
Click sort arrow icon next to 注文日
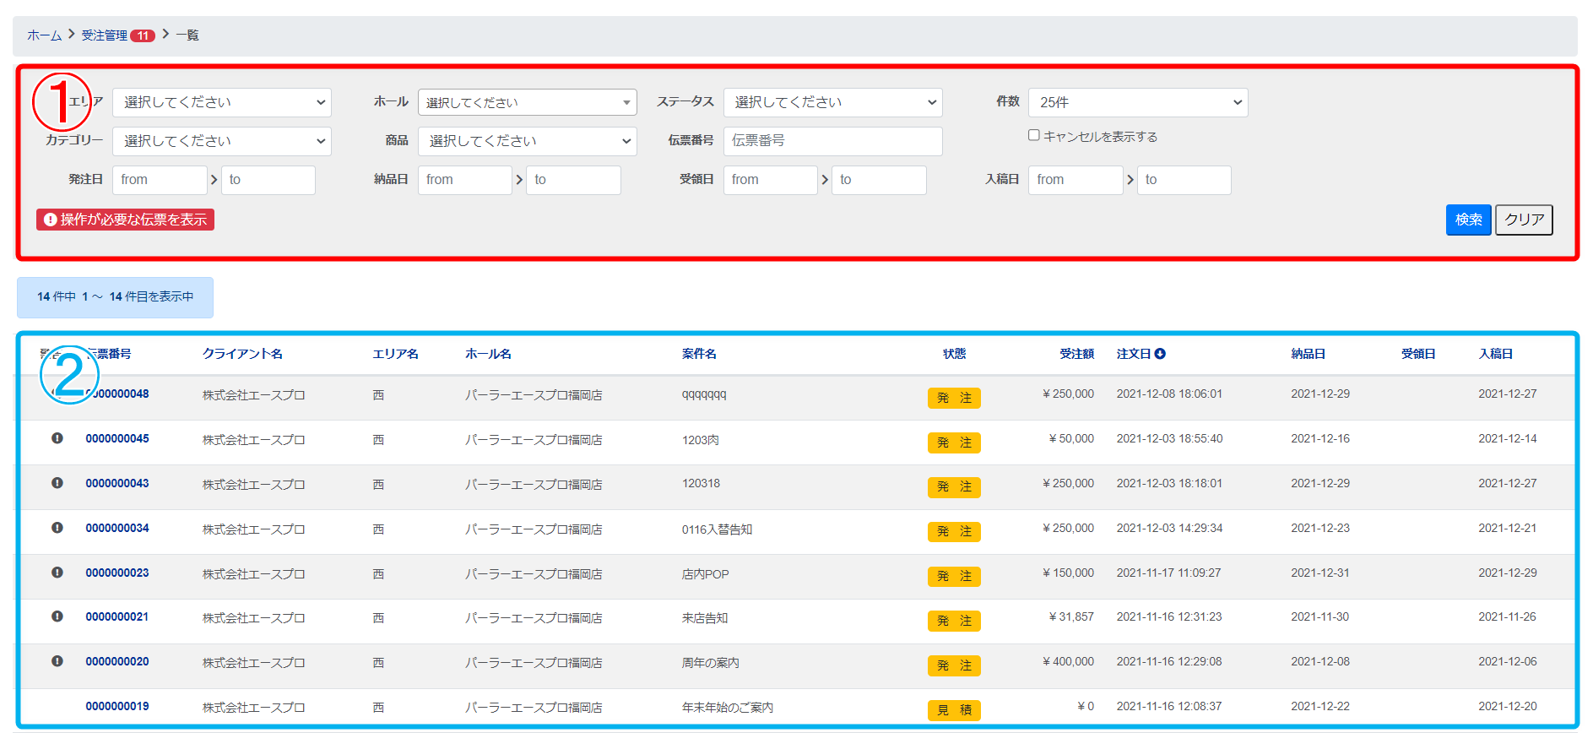[x=1160, y=354]
